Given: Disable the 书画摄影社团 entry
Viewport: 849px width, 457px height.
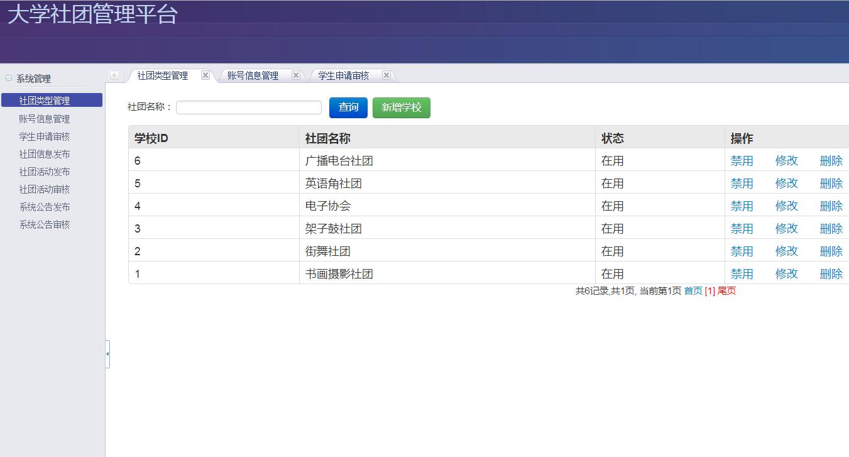Looking at the screenshot, I should [x=742, y=274].
